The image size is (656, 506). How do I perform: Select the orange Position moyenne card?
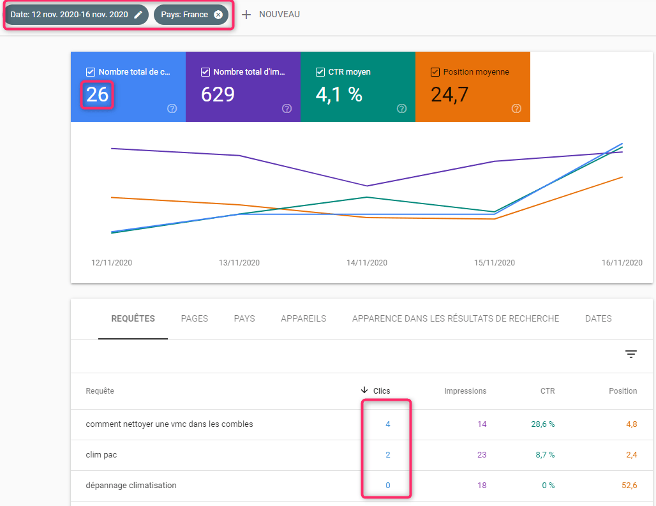click(x=473, y=87)
